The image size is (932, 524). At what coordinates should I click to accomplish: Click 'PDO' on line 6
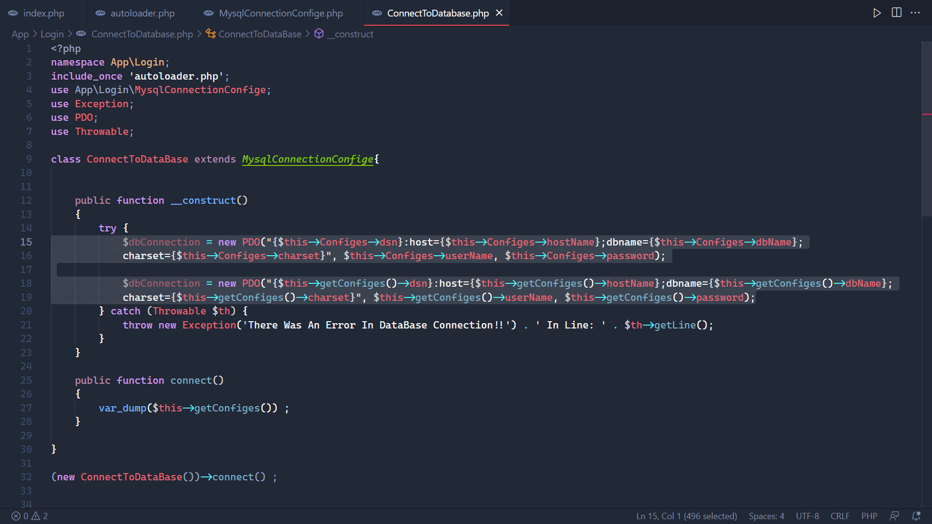coord(83,118)
